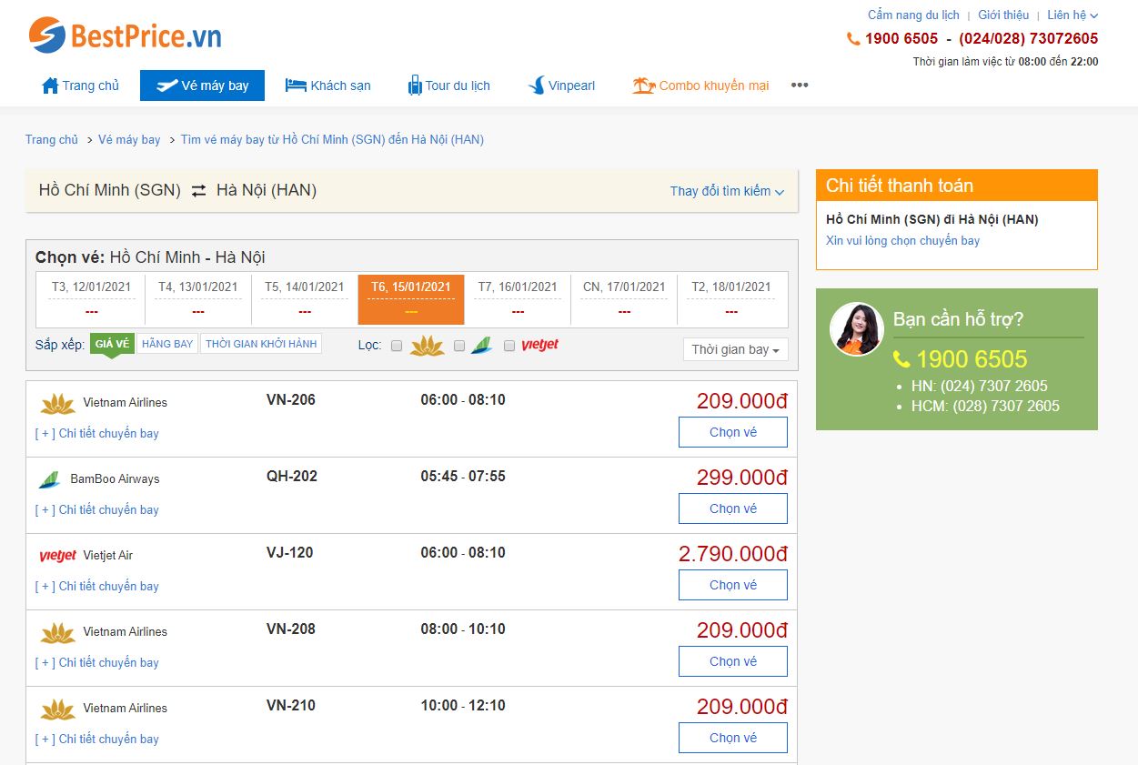Click the Vietjet logo on VJ-120 row

(58, 556)
